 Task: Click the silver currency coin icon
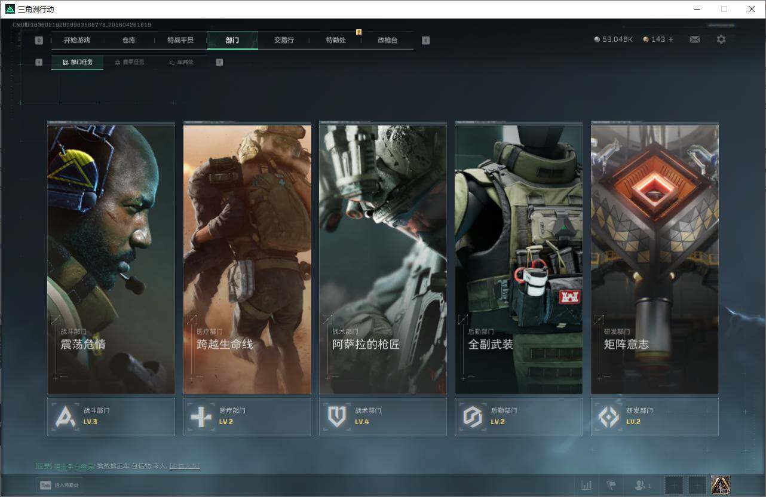(x=597, y=39)
